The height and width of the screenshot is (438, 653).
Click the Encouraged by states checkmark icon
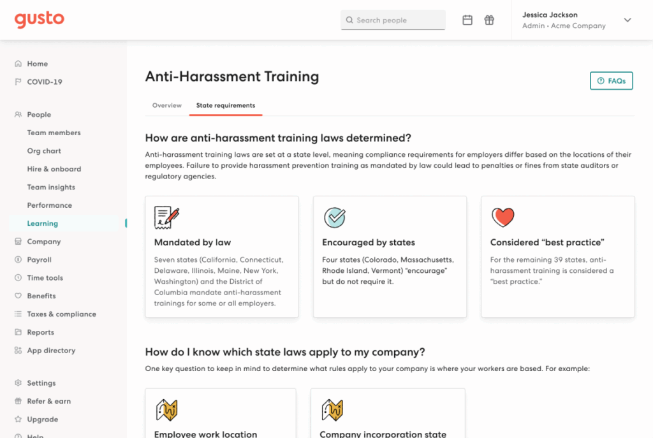click(x=335, y=217)
